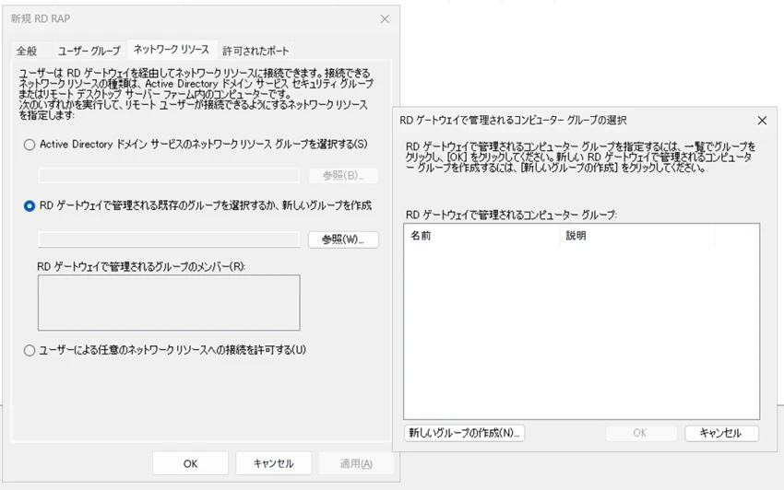Viewport: 784px width, 490px height.
Task: Select Active Directory ドメイン サービス radio option
Action: click(30, 145)
